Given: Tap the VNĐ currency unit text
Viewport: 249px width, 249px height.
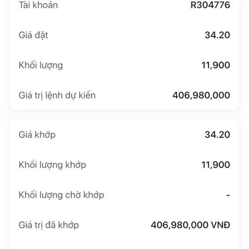Looking at the screenshot, I should [220, 225].
